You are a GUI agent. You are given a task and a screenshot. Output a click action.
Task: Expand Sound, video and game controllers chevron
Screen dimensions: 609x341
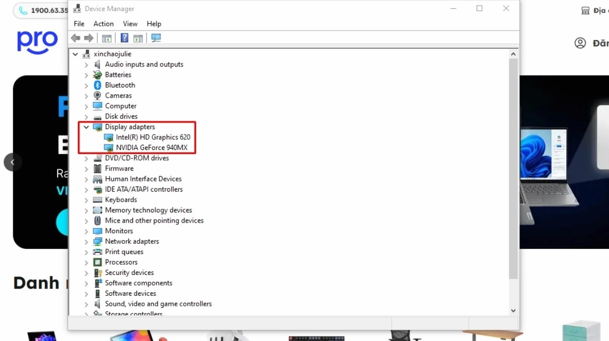pos(86,304)
